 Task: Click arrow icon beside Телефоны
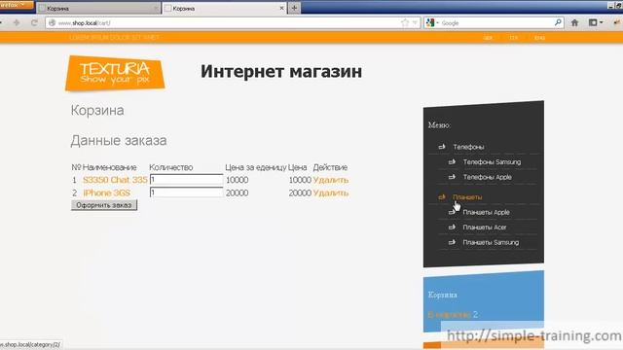(442, 147)
